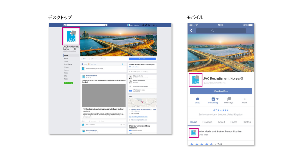Click the friend requests icon in the desktop top bar

(143, 25)
